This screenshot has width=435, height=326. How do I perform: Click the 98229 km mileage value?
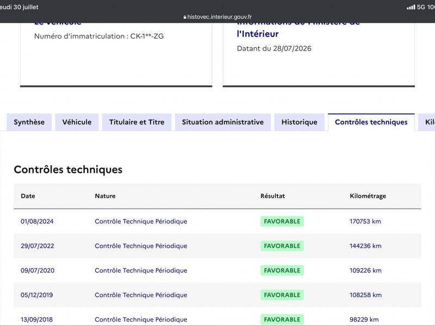tap(364, 319)
